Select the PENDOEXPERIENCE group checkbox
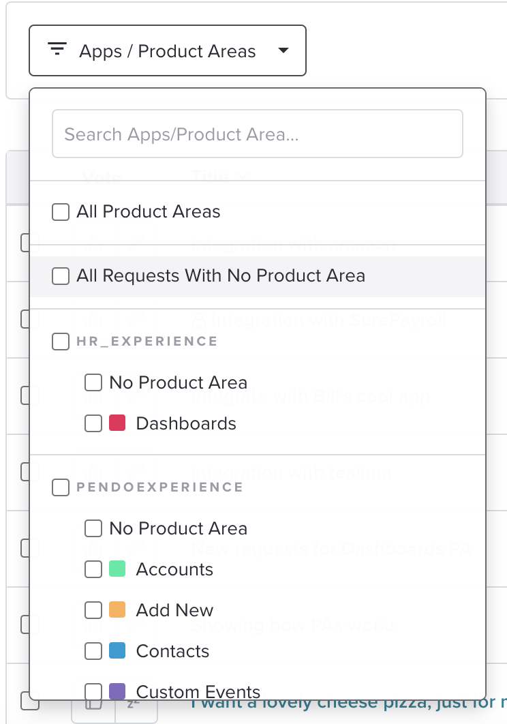Screen dimensions: 507x724 61,487
